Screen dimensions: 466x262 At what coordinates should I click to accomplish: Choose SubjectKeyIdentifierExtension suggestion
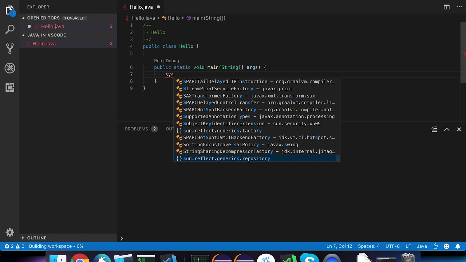(257, 124)
